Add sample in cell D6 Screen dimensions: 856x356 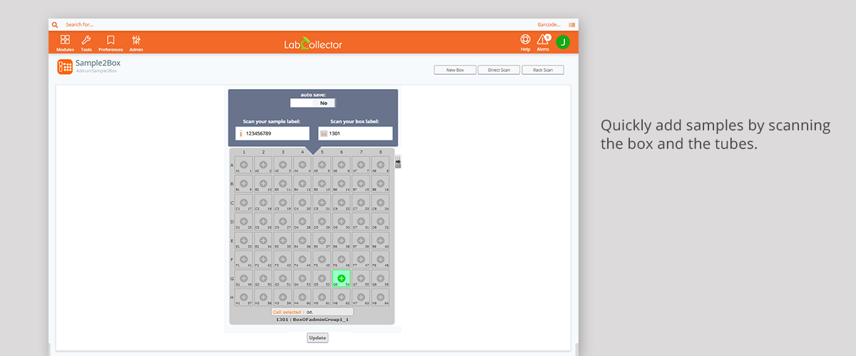tap(341, 221)
